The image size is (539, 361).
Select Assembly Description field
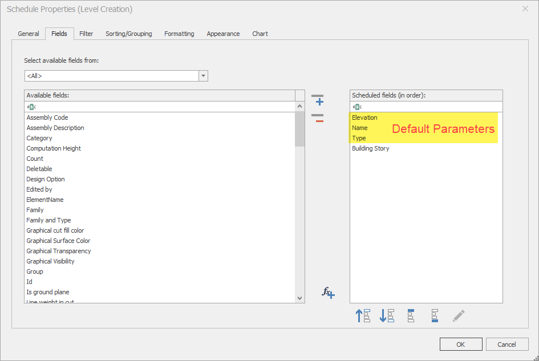[160, 128]
